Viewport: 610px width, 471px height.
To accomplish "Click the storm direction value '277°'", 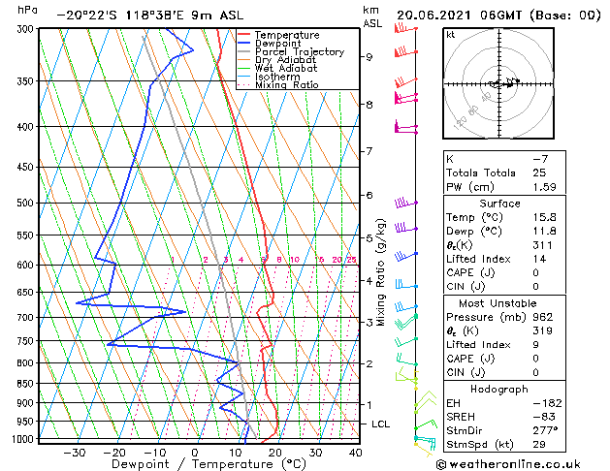I will coord(545,430).
